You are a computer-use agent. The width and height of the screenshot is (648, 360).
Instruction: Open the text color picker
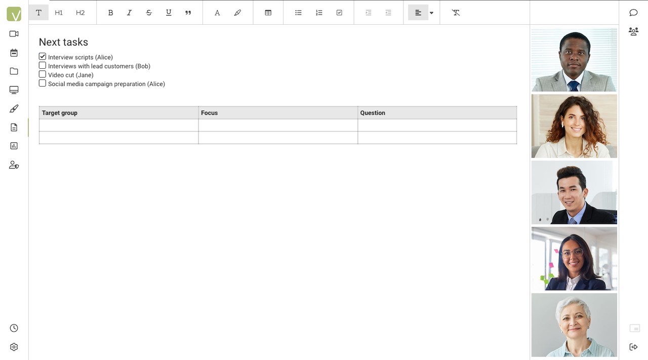tap(217, 13)
